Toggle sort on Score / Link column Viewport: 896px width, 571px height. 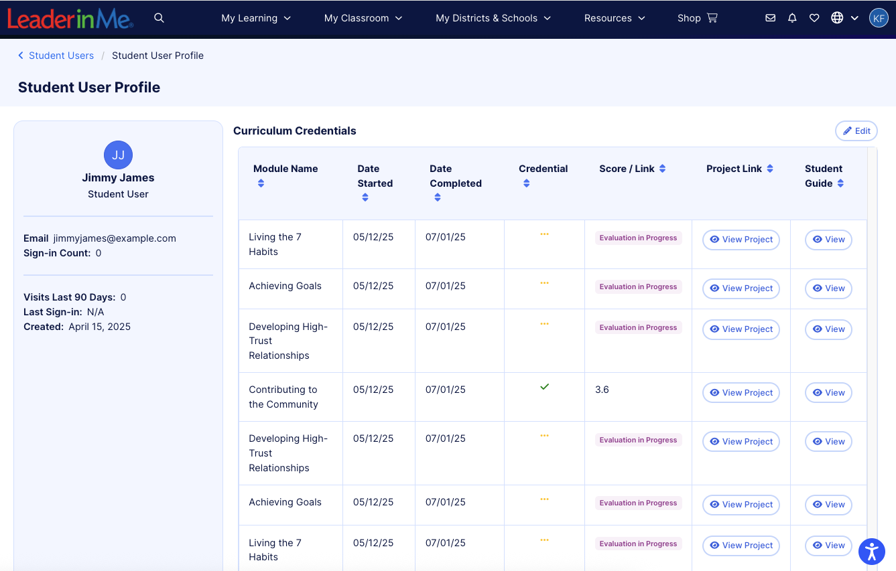point(662,169)
